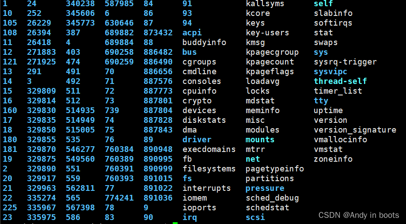Select the modules entry

pyautogui.click(x=262, y=130)
